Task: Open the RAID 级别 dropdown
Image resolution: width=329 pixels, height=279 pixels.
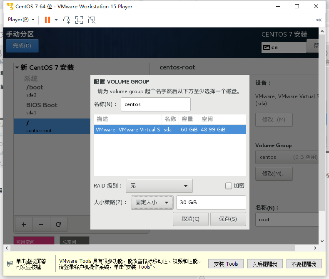Action: (x=159, y=186)
